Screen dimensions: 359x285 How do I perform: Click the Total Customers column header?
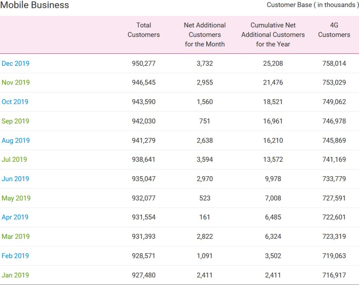click(x=144, y=30)
